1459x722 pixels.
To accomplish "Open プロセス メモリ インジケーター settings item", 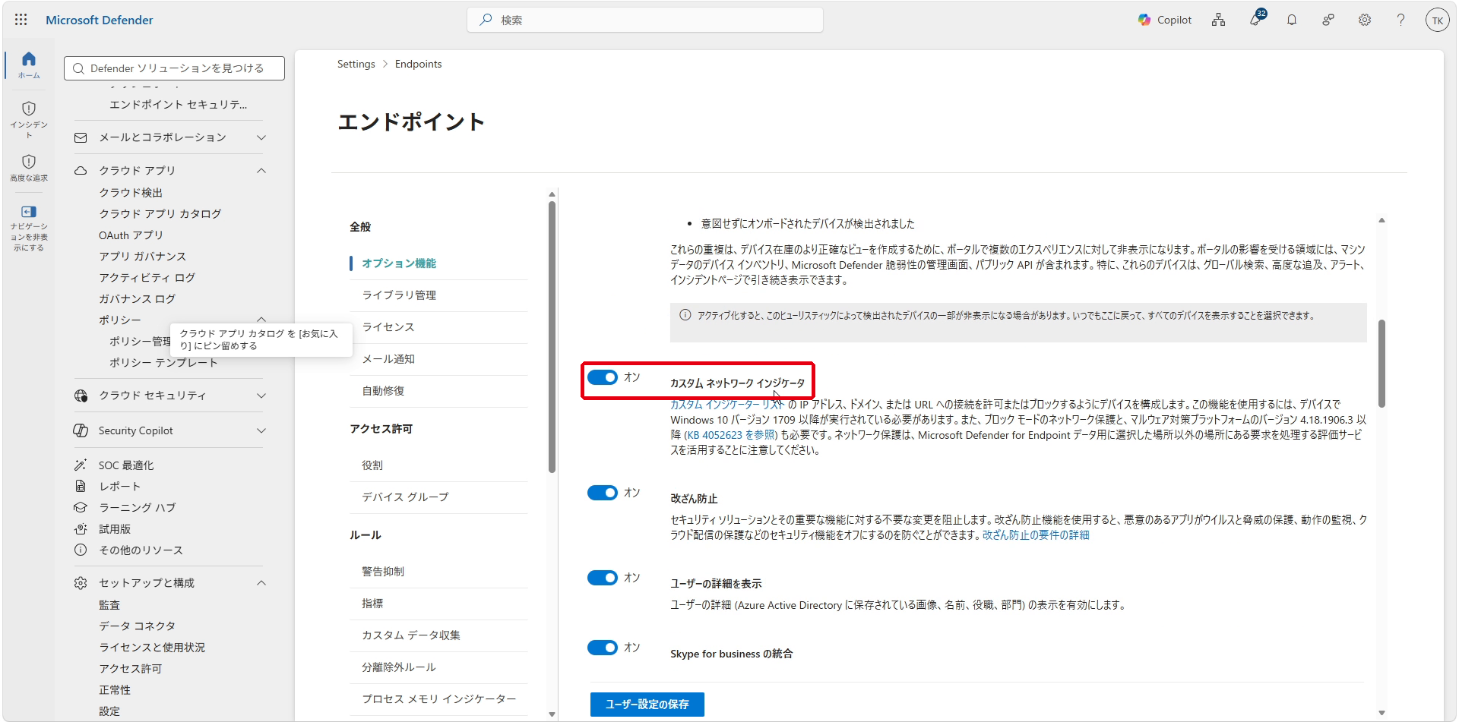I will (438, 699).
